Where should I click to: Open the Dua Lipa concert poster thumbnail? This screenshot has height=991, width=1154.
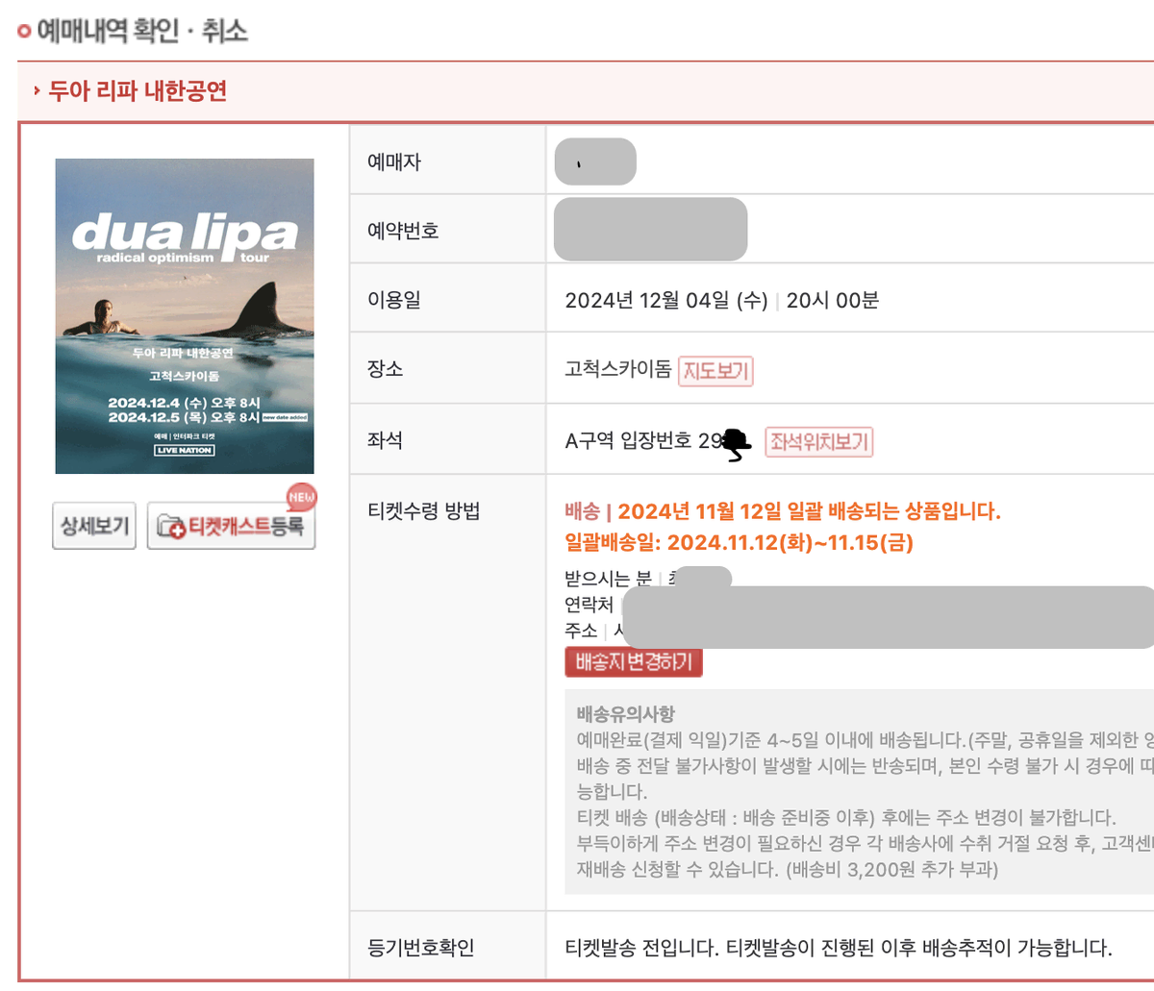pos(185,316)
